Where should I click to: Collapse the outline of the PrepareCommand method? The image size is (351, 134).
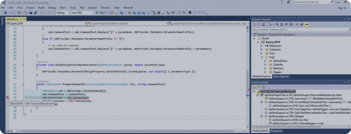[x=23, y=84]
